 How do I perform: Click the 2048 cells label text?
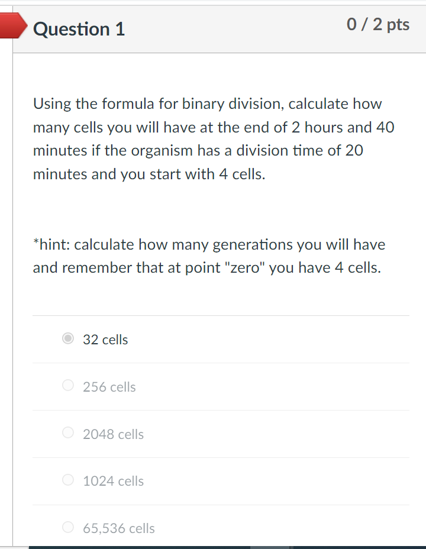[114, 434]
